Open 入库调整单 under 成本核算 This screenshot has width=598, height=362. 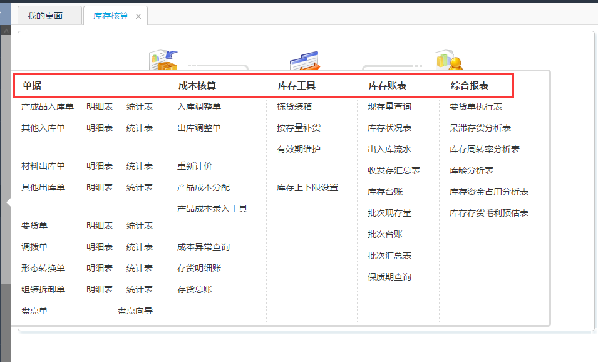tap(199, 106)
